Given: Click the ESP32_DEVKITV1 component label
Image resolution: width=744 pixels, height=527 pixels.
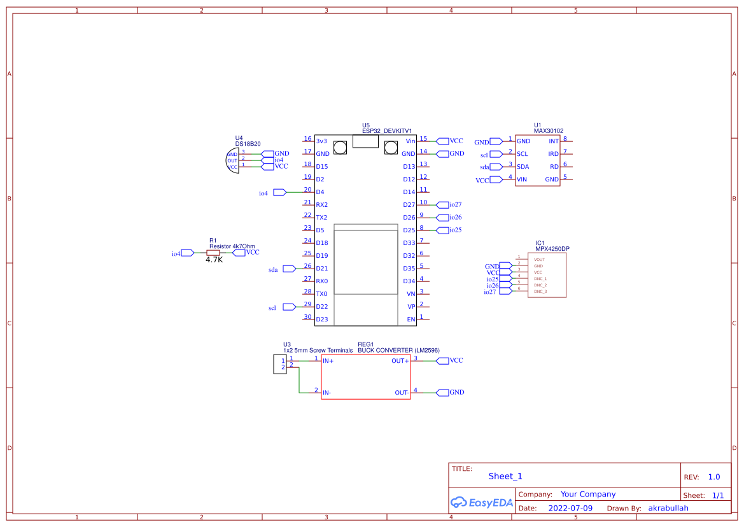Looking at the screenshot, I should pos(387,130).
